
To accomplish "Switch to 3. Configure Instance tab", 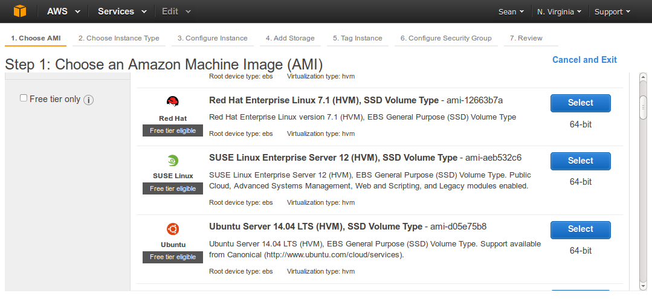I will [213, 38].
